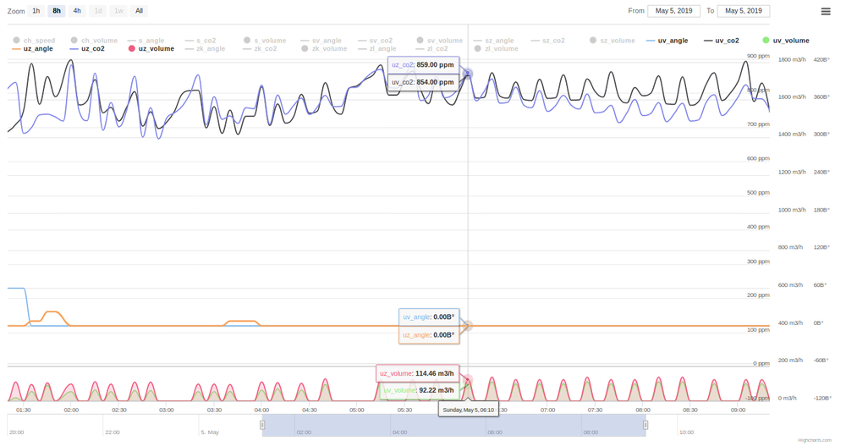846x446 pixels.
Task: Click the navigator selected range area
Action: (x=453, y=425)
